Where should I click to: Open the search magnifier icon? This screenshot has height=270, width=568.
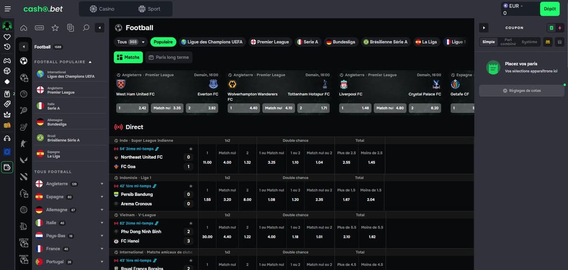[86, 28]
